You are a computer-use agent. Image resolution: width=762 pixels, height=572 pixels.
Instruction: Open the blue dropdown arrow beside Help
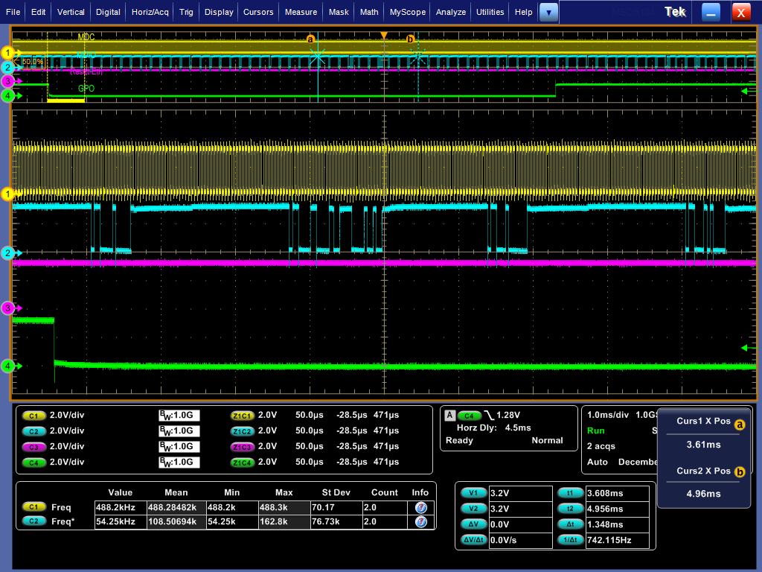click(548, 12)
